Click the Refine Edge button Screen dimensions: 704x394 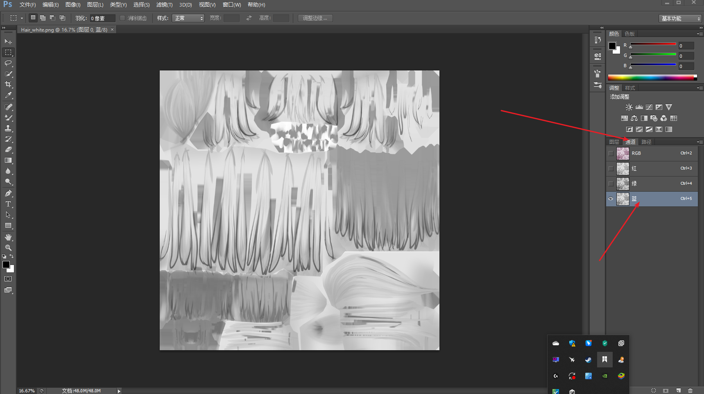[x=315, y=18]
